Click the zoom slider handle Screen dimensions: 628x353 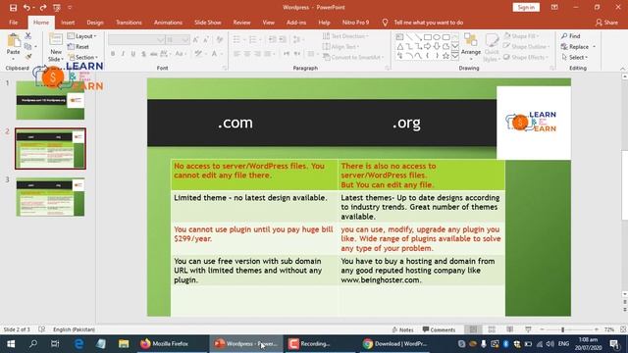(x=562, y=329)
